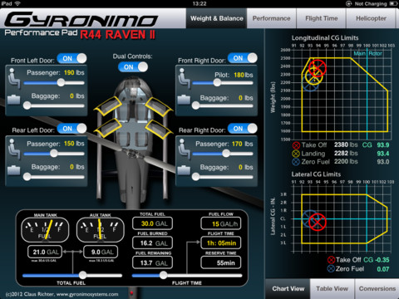The image size is (399, 299).
Task: Toggle the Front Left Door switch
Action: click(x=71, y=58)
